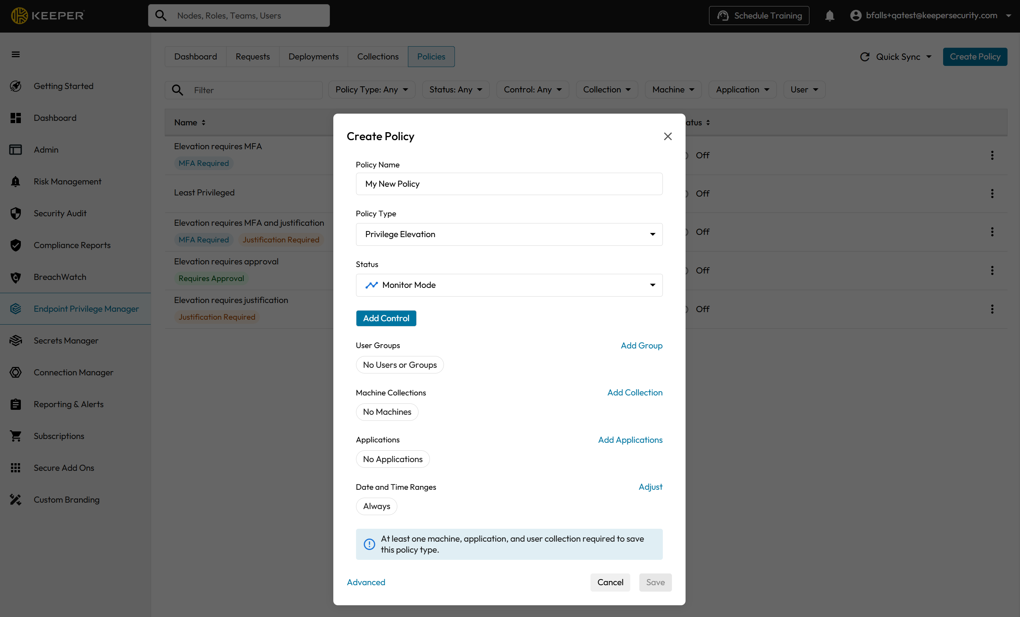This screenshot has height=617, width=1020.
Task: Click the notification bell icon
Action: [x=829, y=16]
